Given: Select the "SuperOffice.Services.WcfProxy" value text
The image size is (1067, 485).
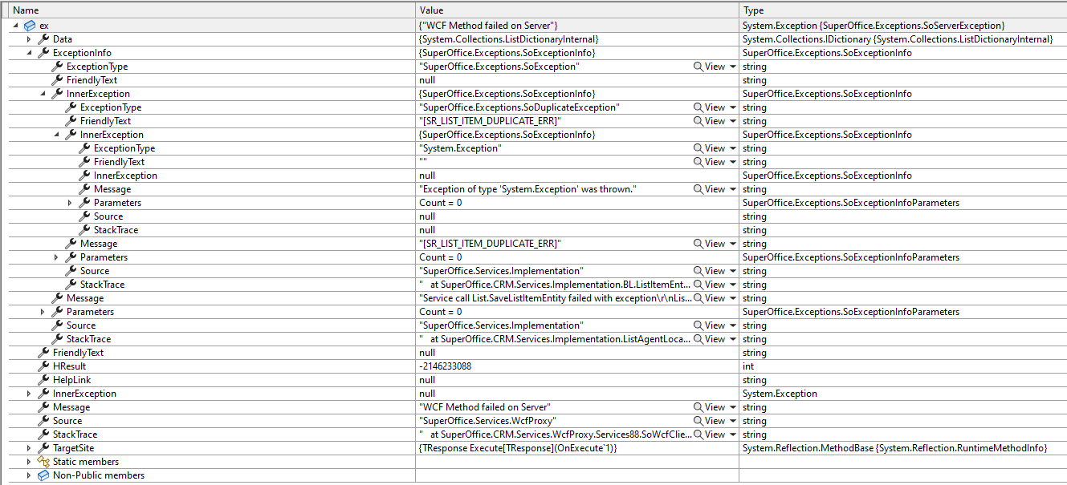Looking at the screenshot, I should [x=487, y=421].
